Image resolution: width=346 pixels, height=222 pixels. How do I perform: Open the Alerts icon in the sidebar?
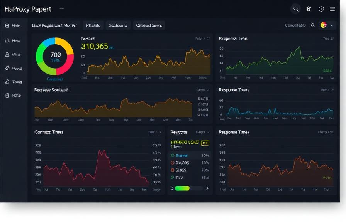(x=8, y=81)
